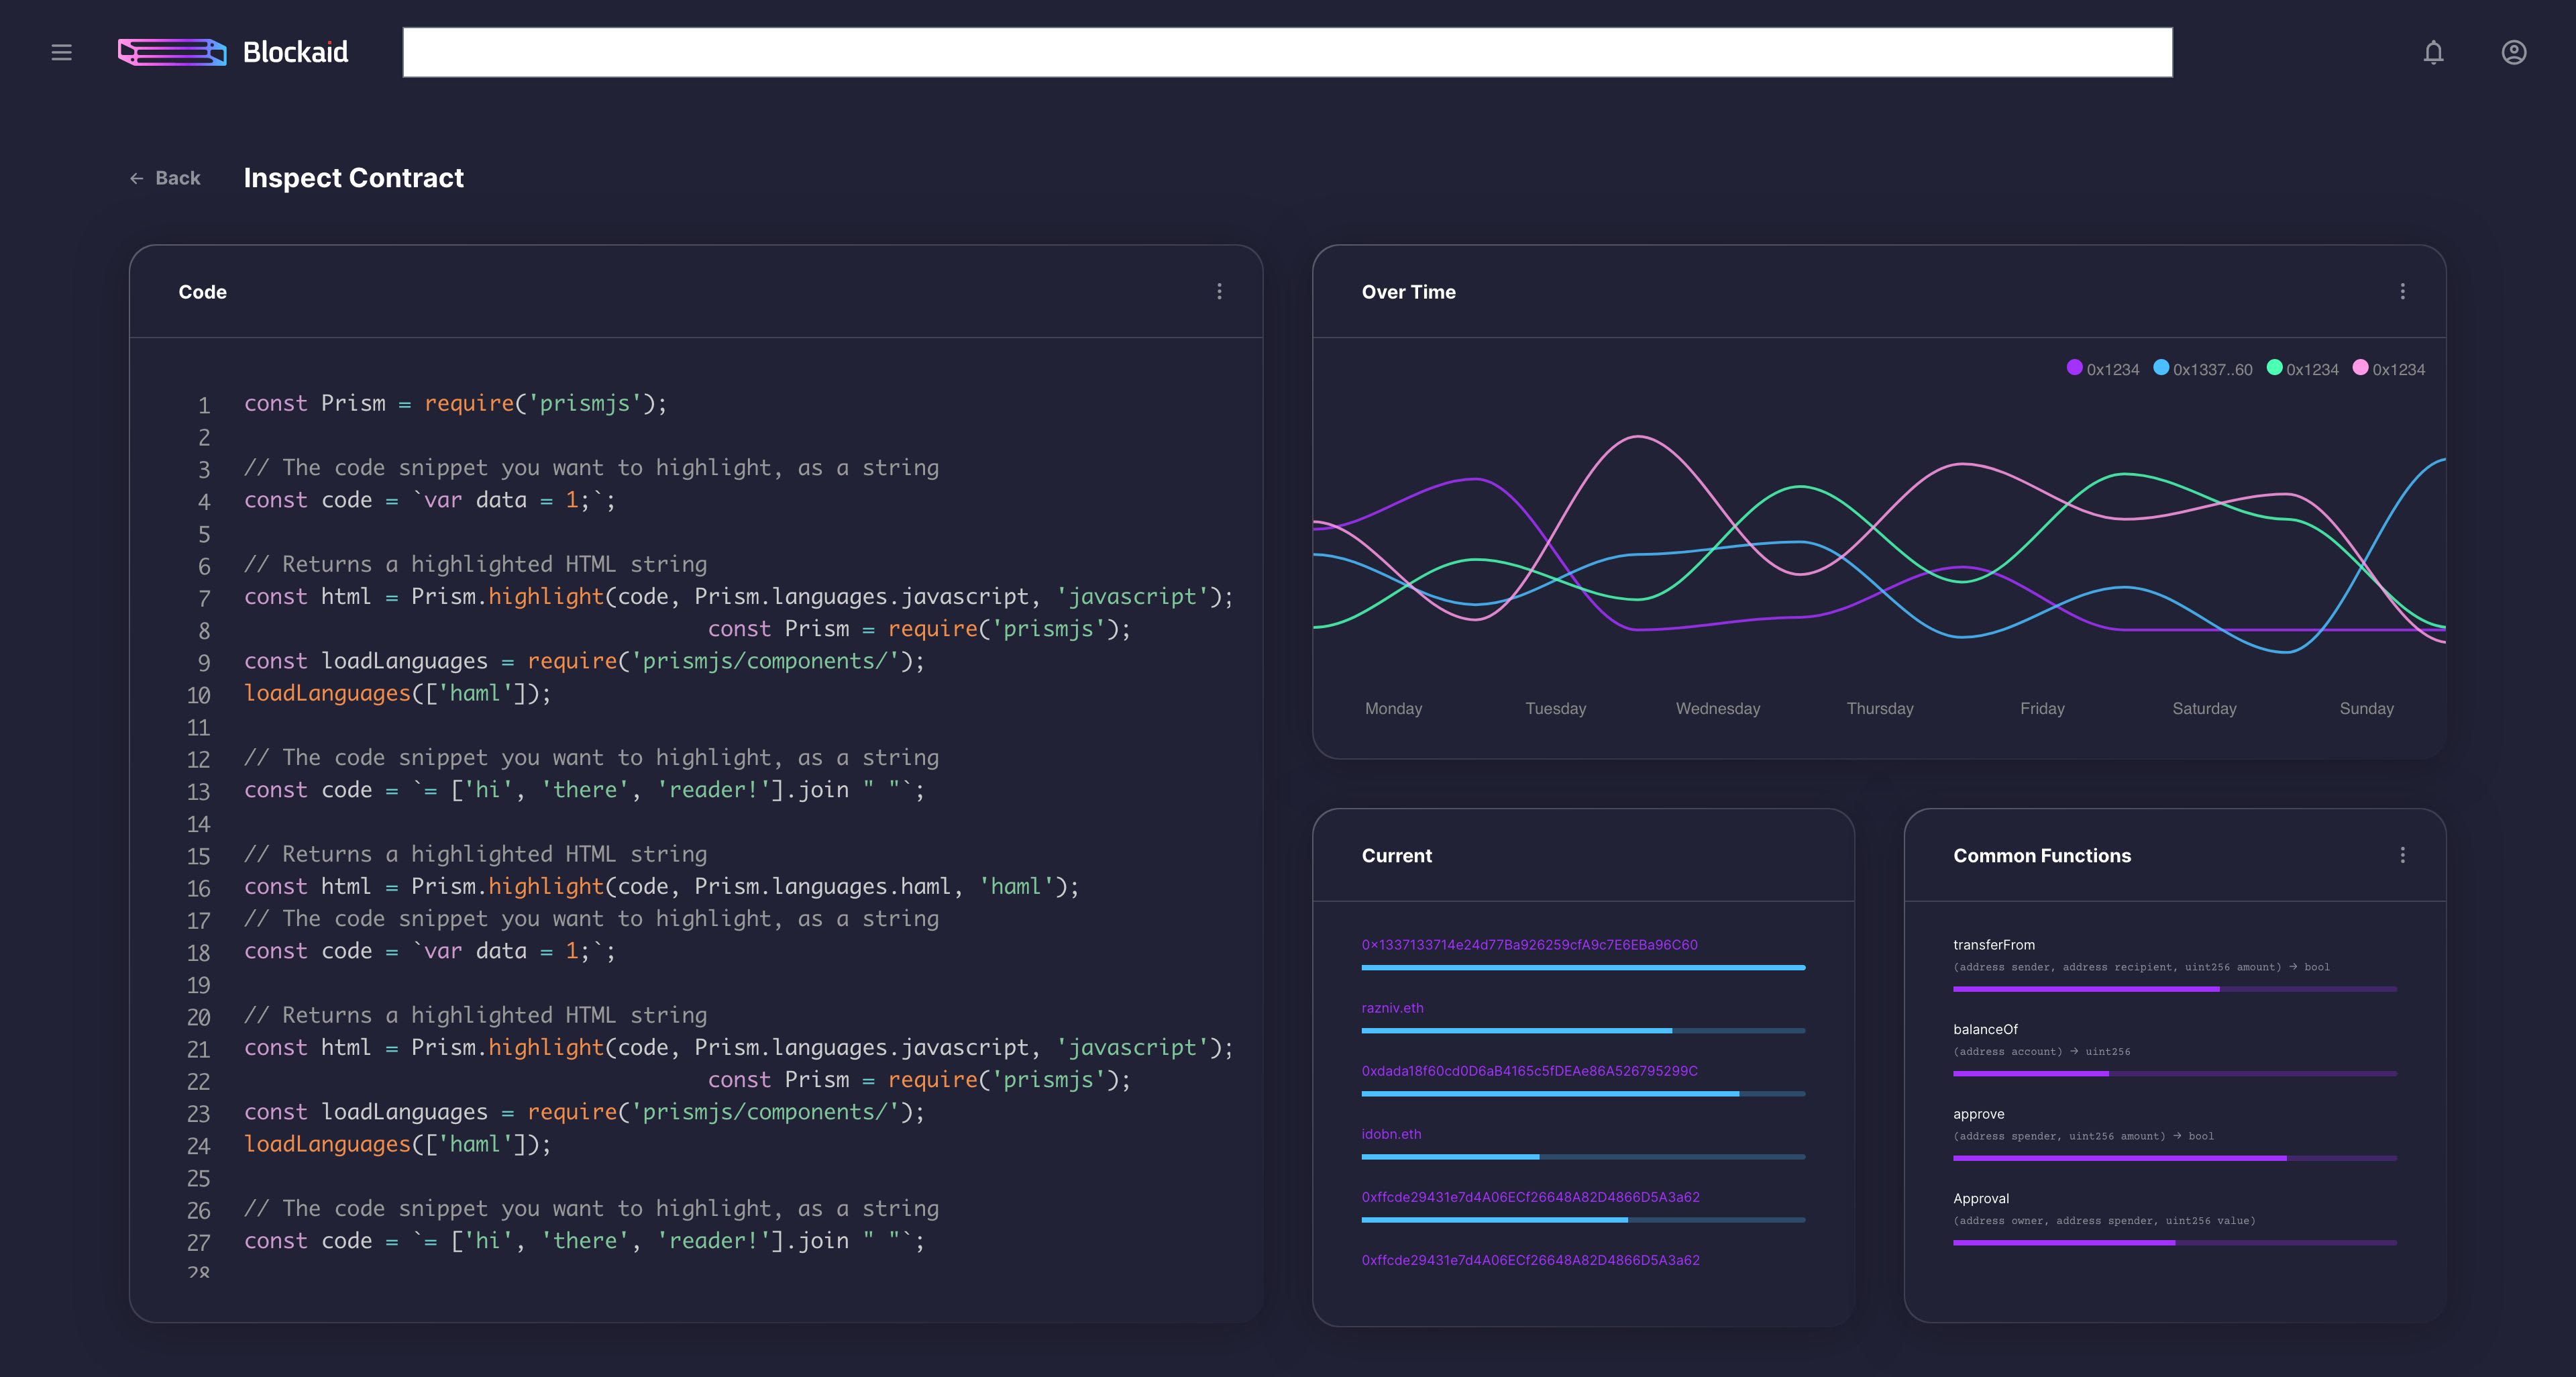Screen dimensions: 2576x1377
Task: Click the balanceOf progress bar
Action: click(2174, 1073)
